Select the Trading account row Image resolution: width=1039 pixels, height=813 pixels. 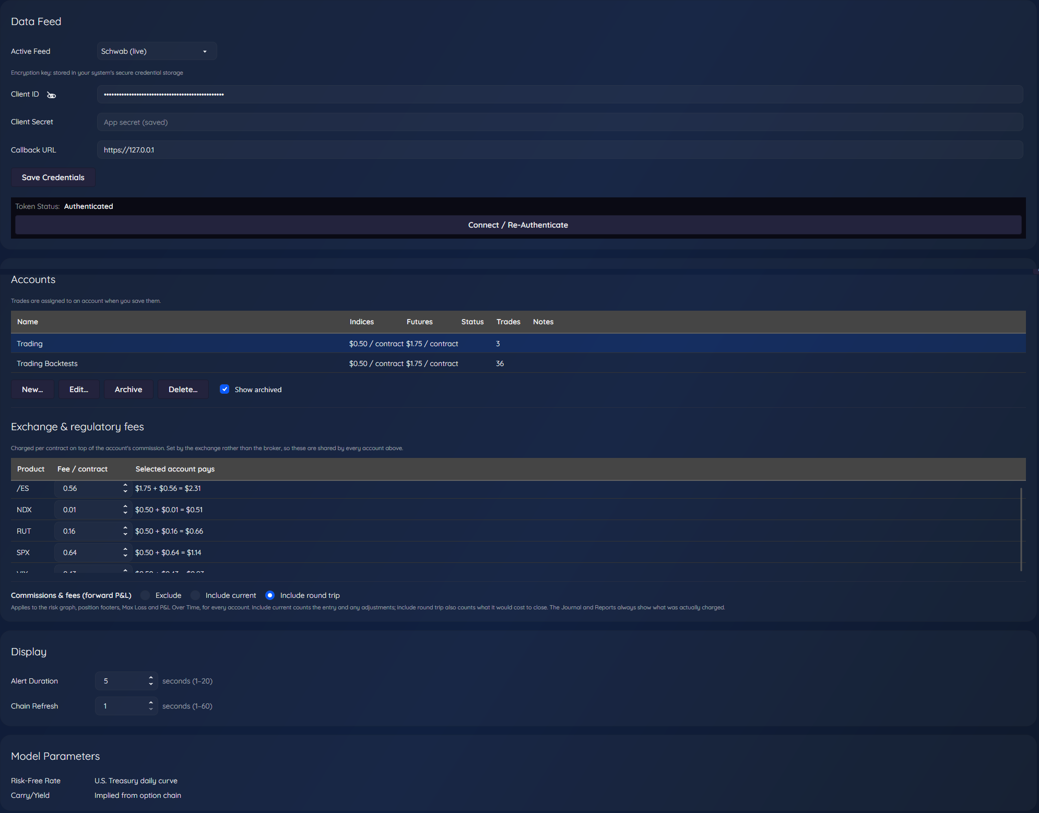[x=518, y=344]
